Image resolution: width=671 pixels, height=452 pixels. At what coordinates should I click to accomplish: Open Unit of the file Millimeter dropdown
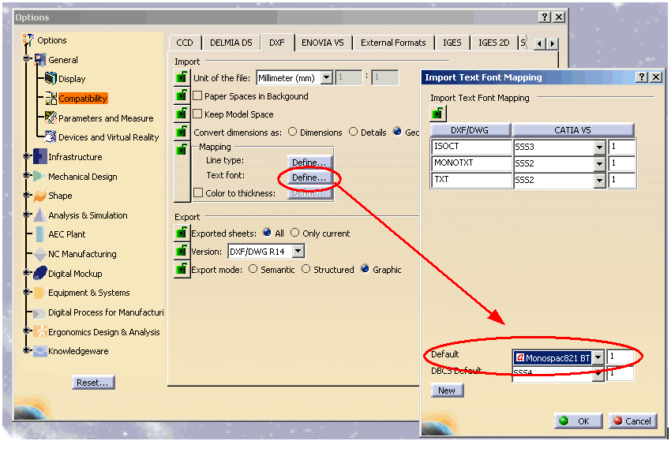tap(327, 78)
